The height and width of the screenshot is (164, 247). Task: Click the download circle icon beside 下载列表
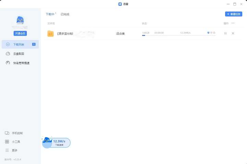8,45
